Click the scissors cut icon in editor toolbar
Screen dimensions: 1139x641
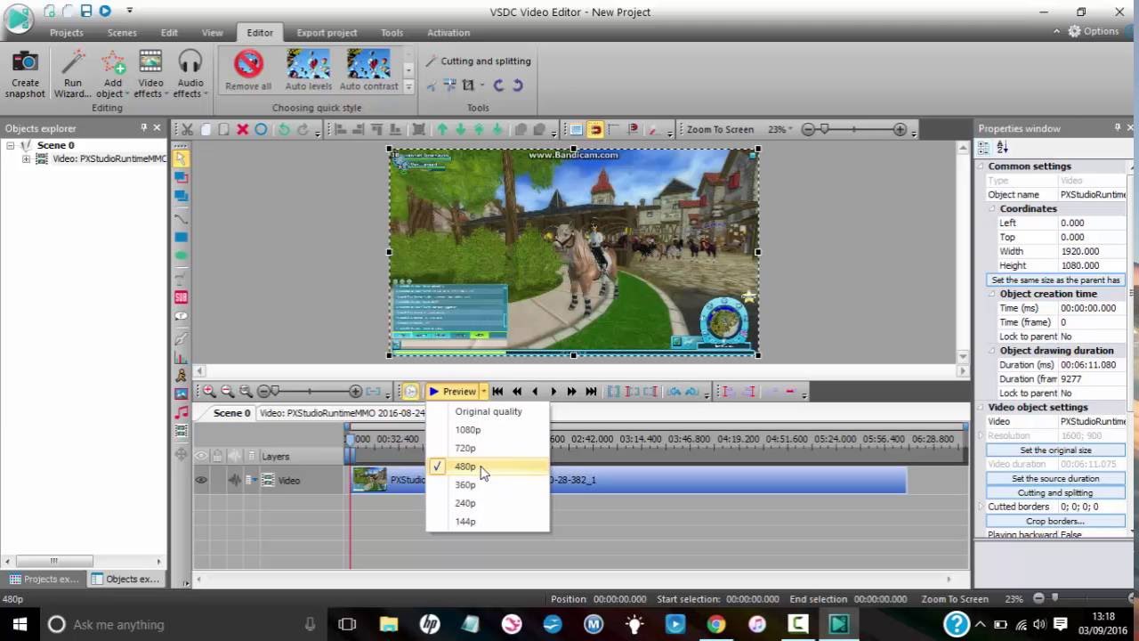point(187,129)
